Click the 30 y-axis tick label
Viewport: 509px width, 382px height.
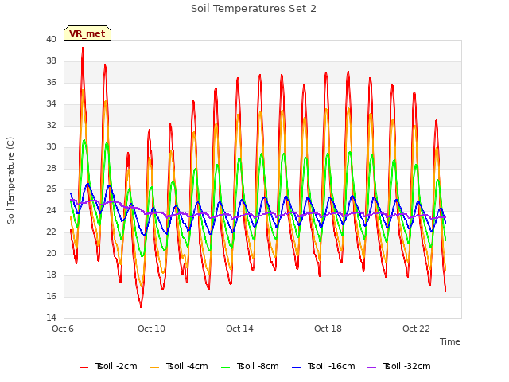coord(51,146)
